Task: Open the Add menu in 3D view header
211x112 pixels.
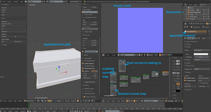Action: pos(15,101)
